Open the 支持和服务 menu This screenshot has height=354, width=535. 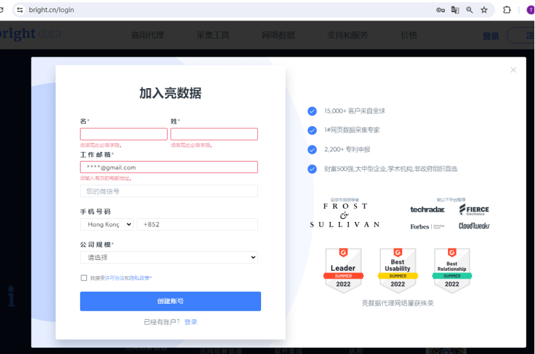coord(347,35)
